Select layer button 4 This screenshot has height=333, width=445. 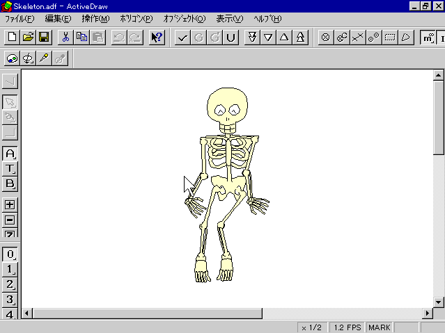pyautogui.click(x=10, y=314)
